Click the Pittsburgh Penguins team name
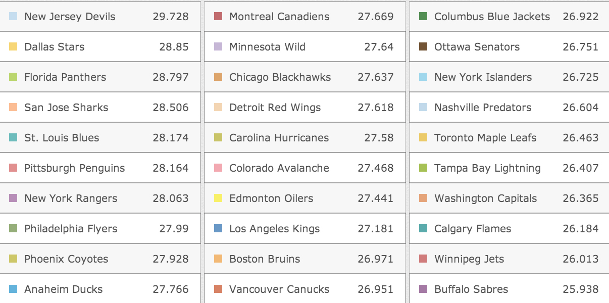The image size is (609, 303). tap(74, 168)
